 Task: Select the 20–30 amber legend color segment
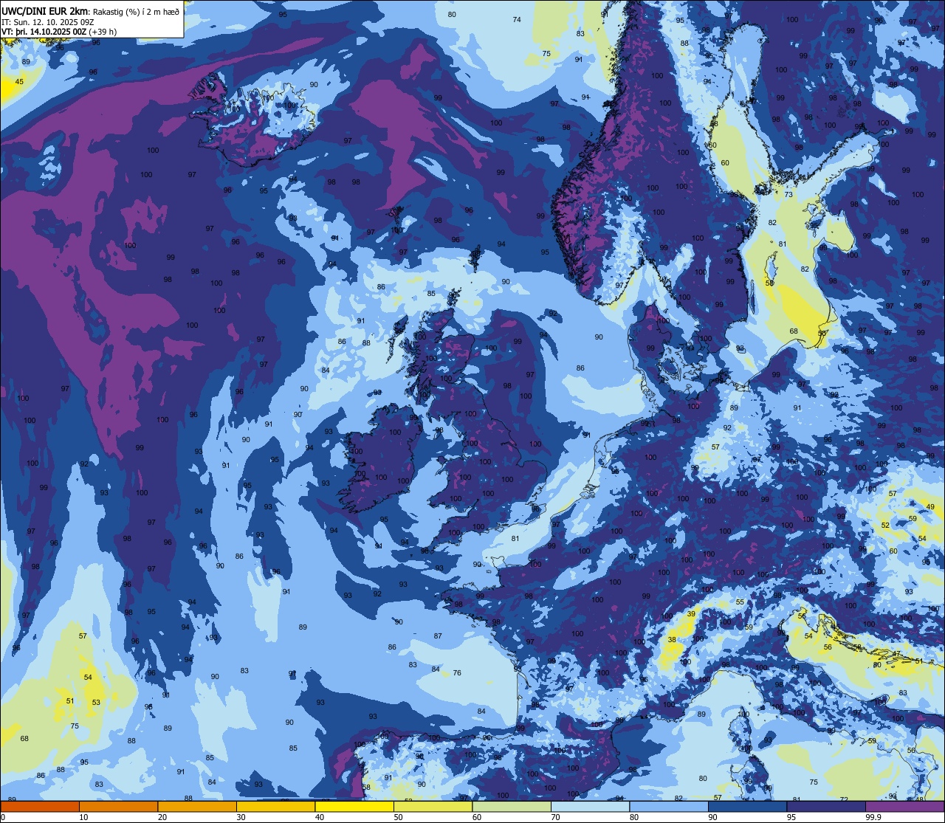197,807
